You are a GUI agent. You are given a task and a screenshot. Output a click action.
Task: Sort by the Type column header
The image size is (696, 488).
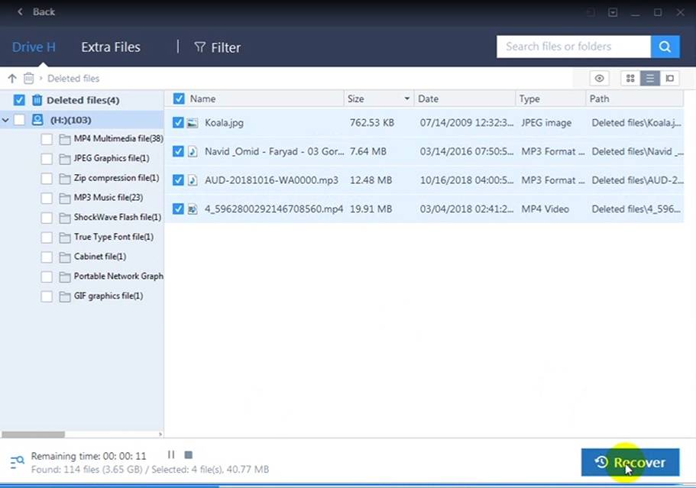tap(529, 99)
